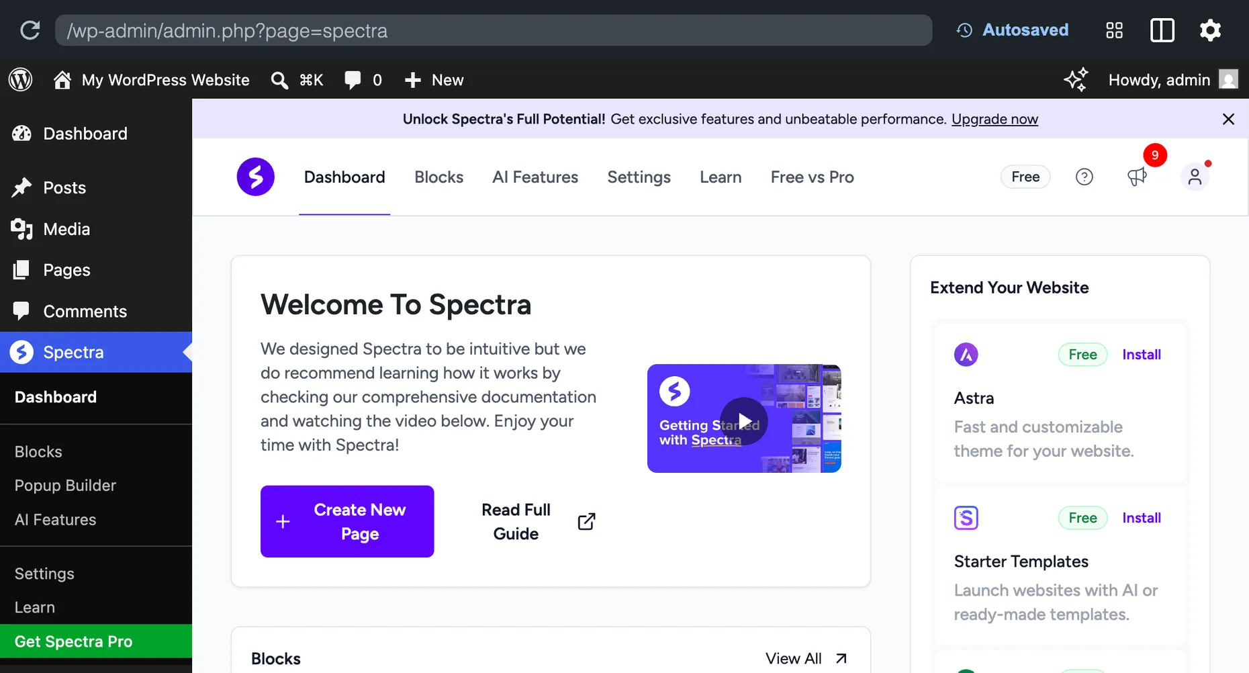Click My WordPress Website site name
This screenshot has width=1249, height=673.
click(165, 80)
